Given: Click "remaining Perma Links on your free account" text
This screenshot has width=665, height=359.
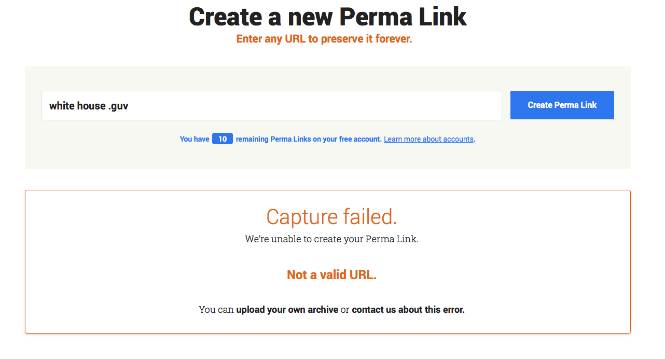Looking at the screenshot, I should coord(309,139).
